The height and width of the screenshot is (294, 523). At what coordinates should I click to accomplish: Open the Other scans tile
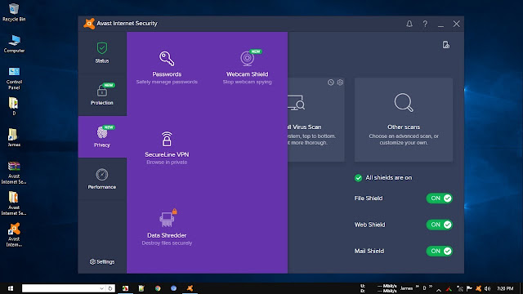(404, 120)
